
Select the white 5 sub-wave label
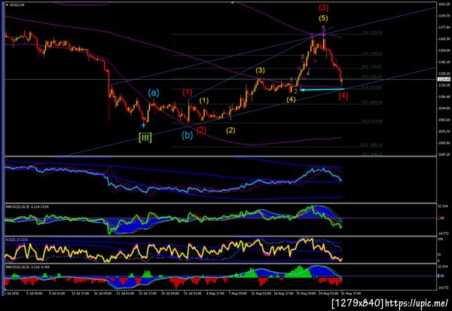323,28
